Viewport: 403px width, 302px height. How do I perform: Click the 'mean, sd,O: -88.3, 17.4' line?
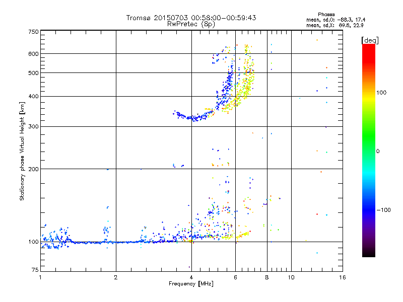[335, 20]
